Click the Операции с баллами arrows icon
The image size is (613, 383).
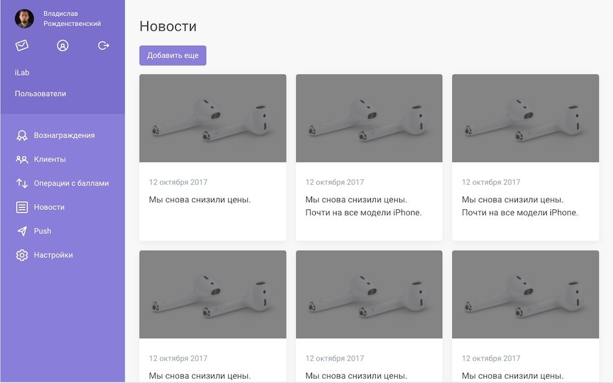point(22,183)
